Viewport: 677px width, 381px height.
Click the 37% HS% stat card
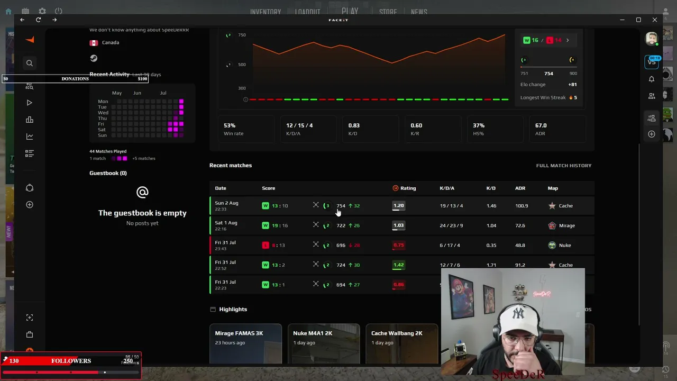496,129
